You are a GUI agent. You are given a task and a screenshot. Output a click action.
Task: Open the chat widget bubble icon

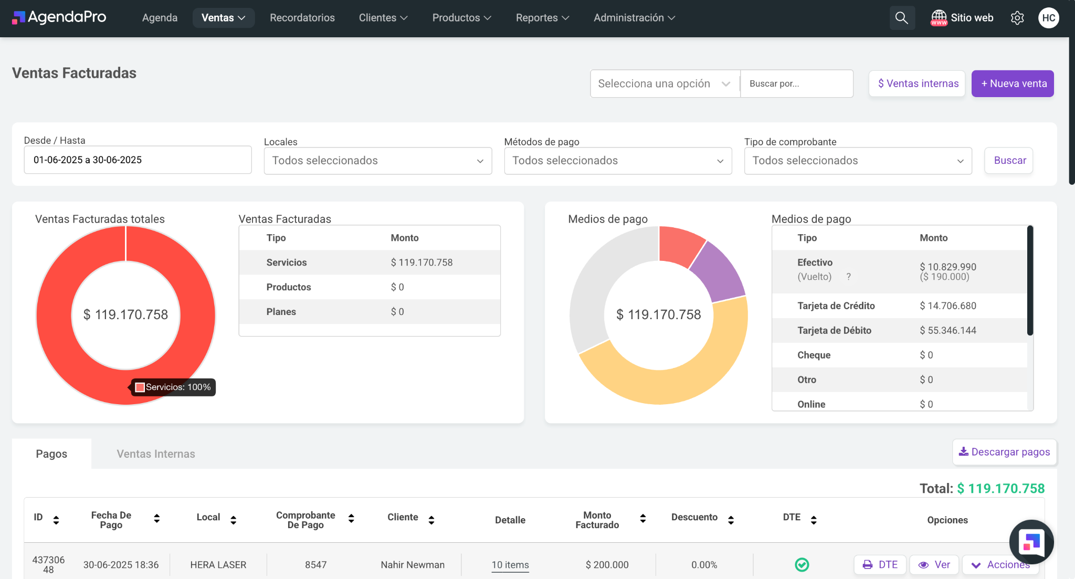tap(1031, 542)
